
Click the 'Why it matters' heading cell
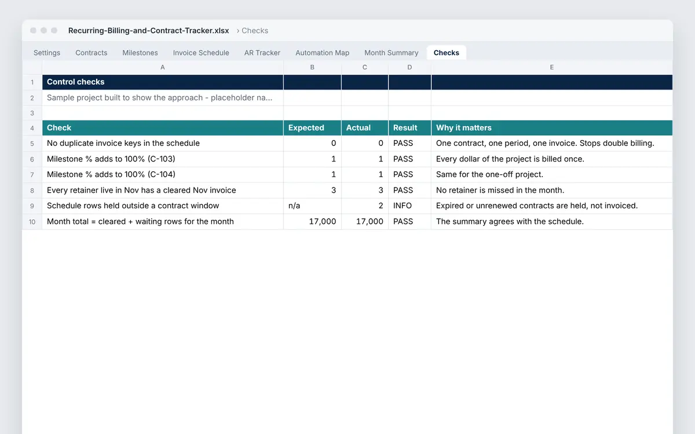click(x=552, y=128)
